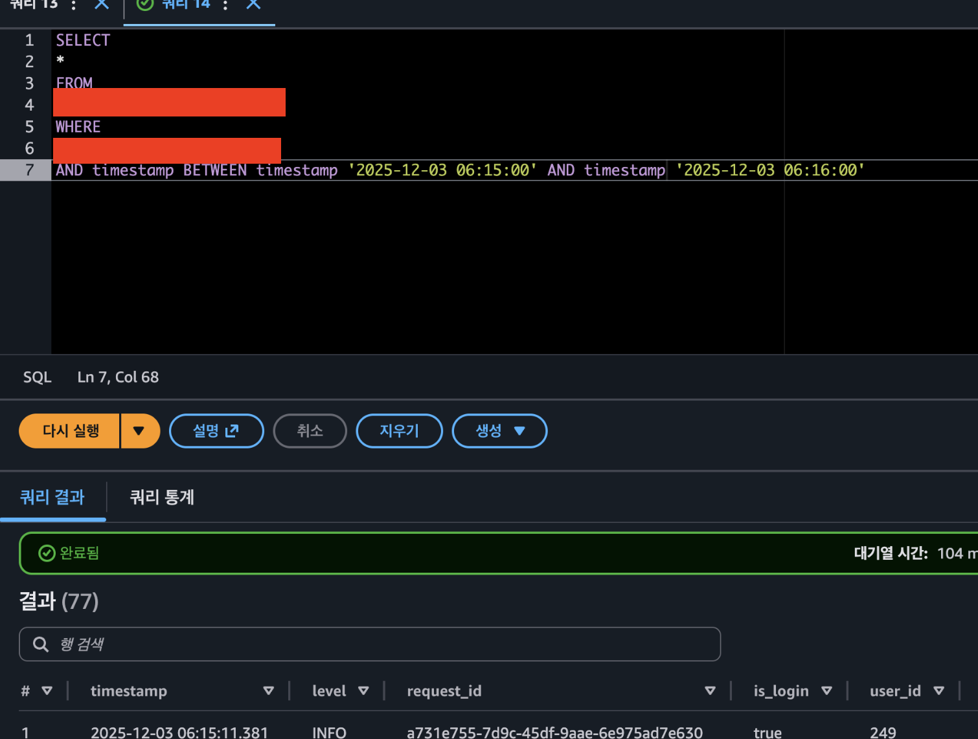978x739 pixels.
Task: Click the SQL language label
Action: [x=37, y=377]
